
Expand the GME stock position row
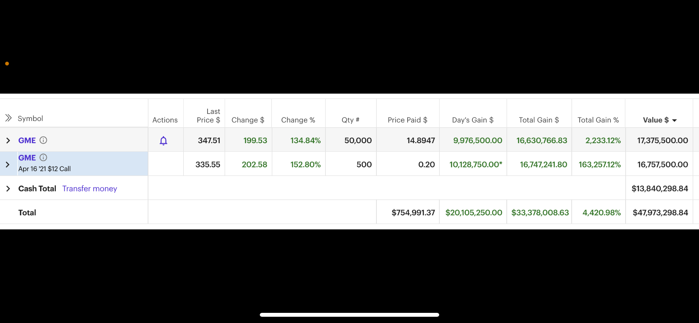click(x=8, y=140)
